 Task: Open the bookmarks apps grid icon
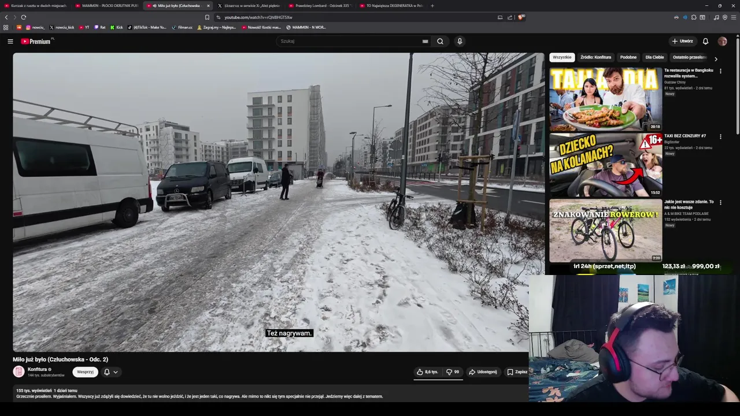pos(6,27)
